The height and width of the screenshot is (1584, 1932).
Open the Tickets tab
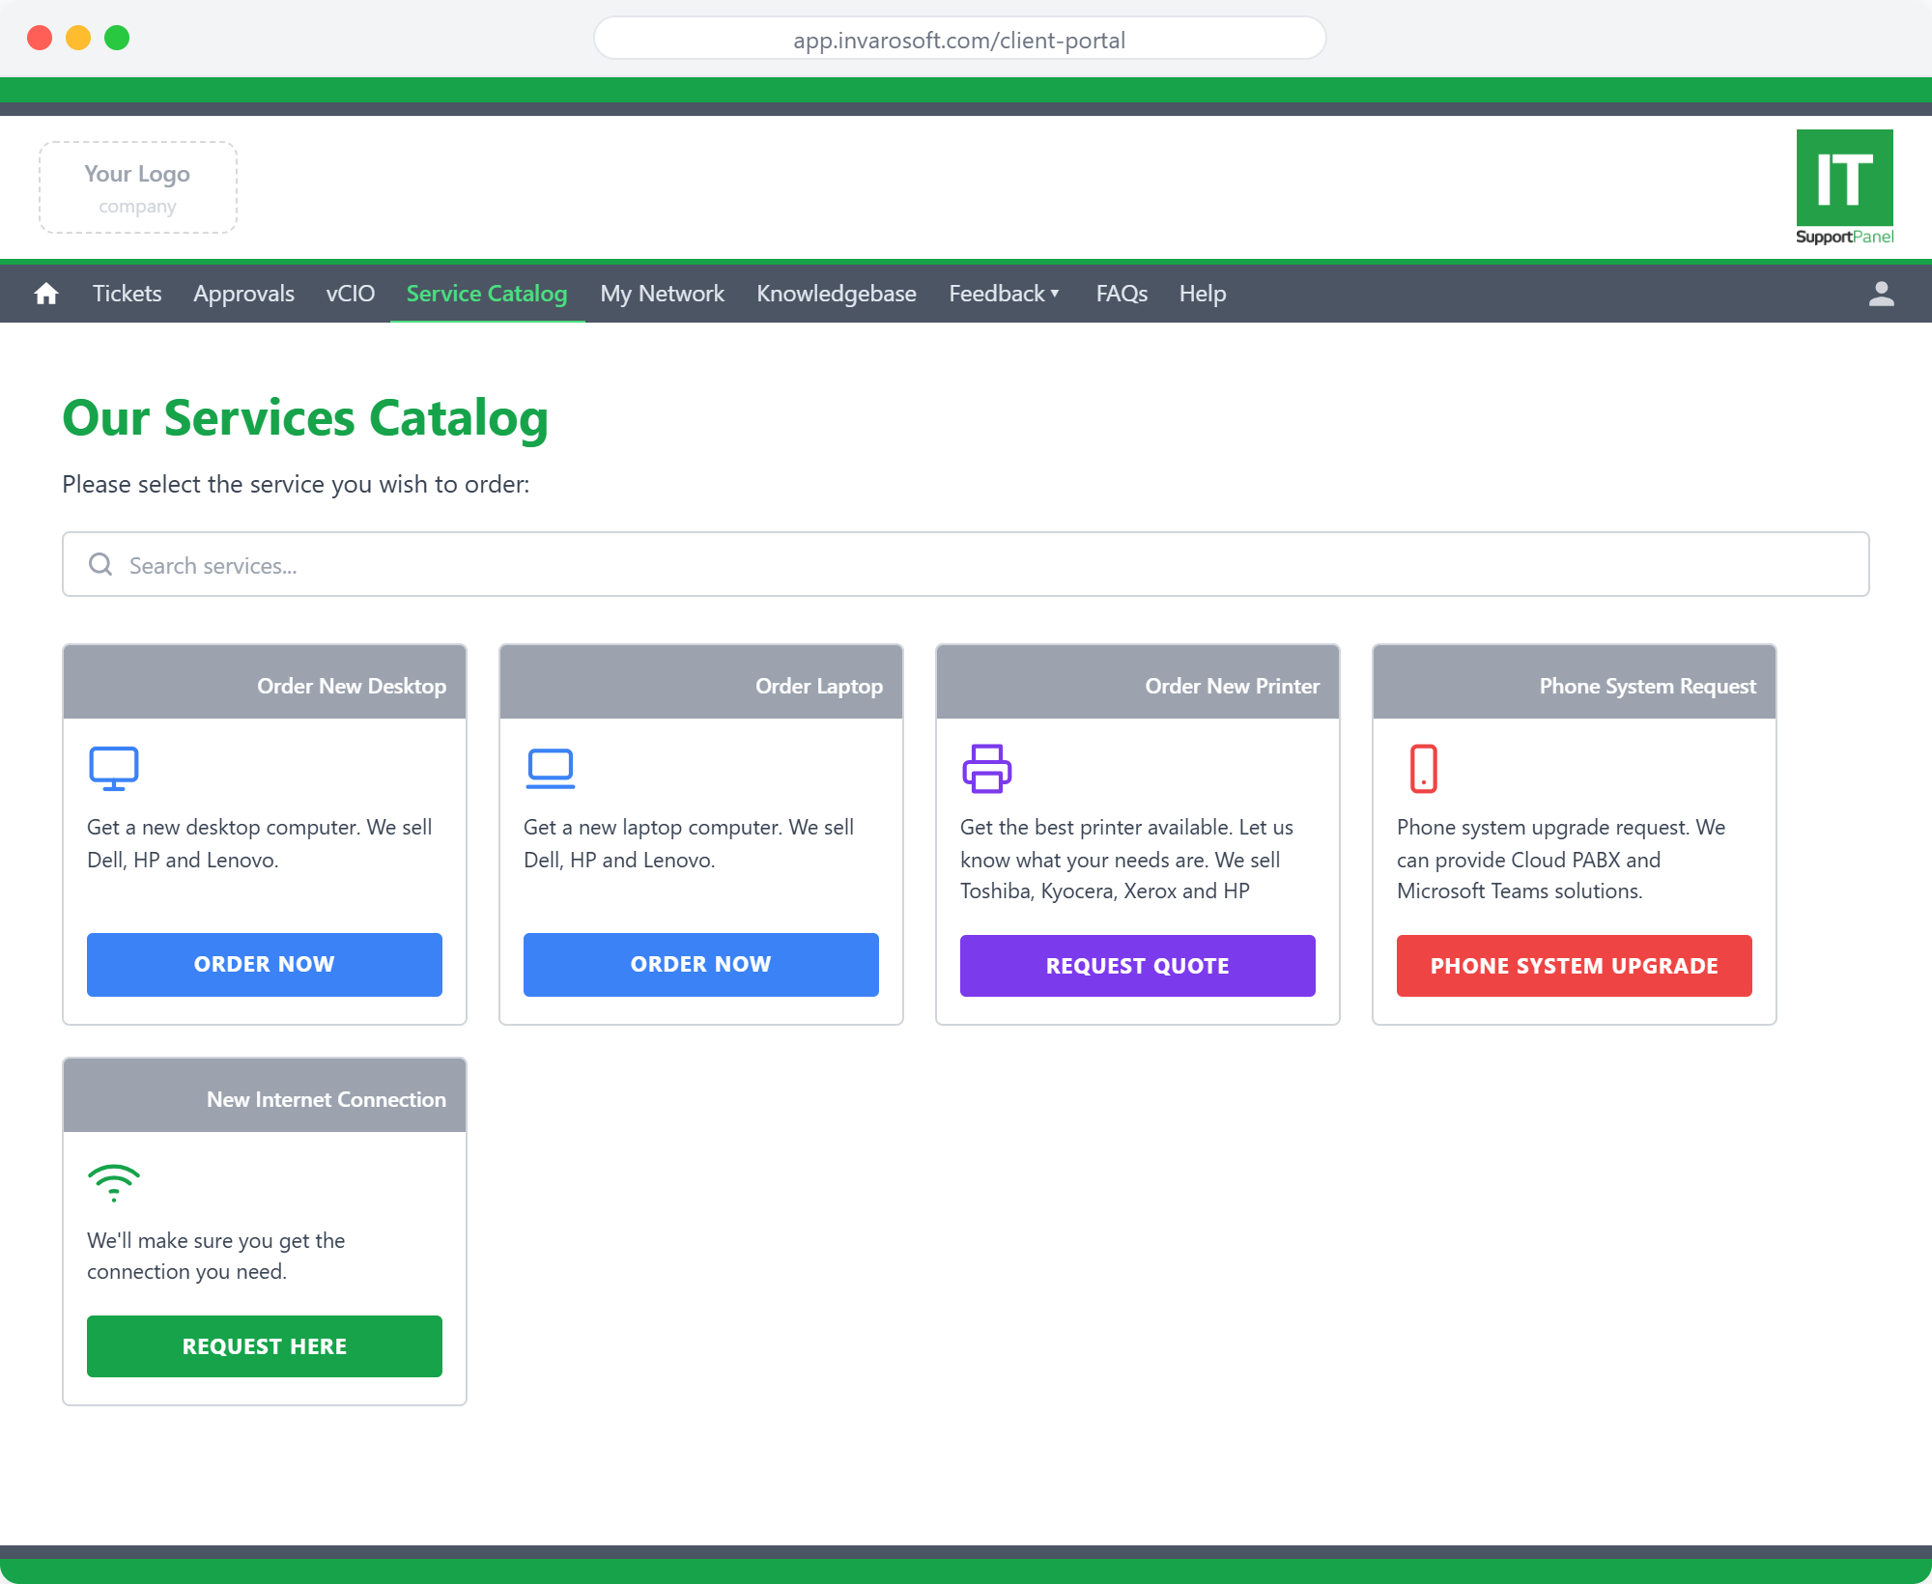(x=127, y=294)
